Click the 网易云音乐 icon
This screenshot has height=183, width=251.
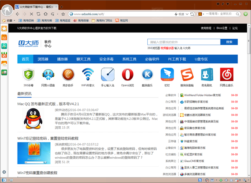tap(227, 75)
